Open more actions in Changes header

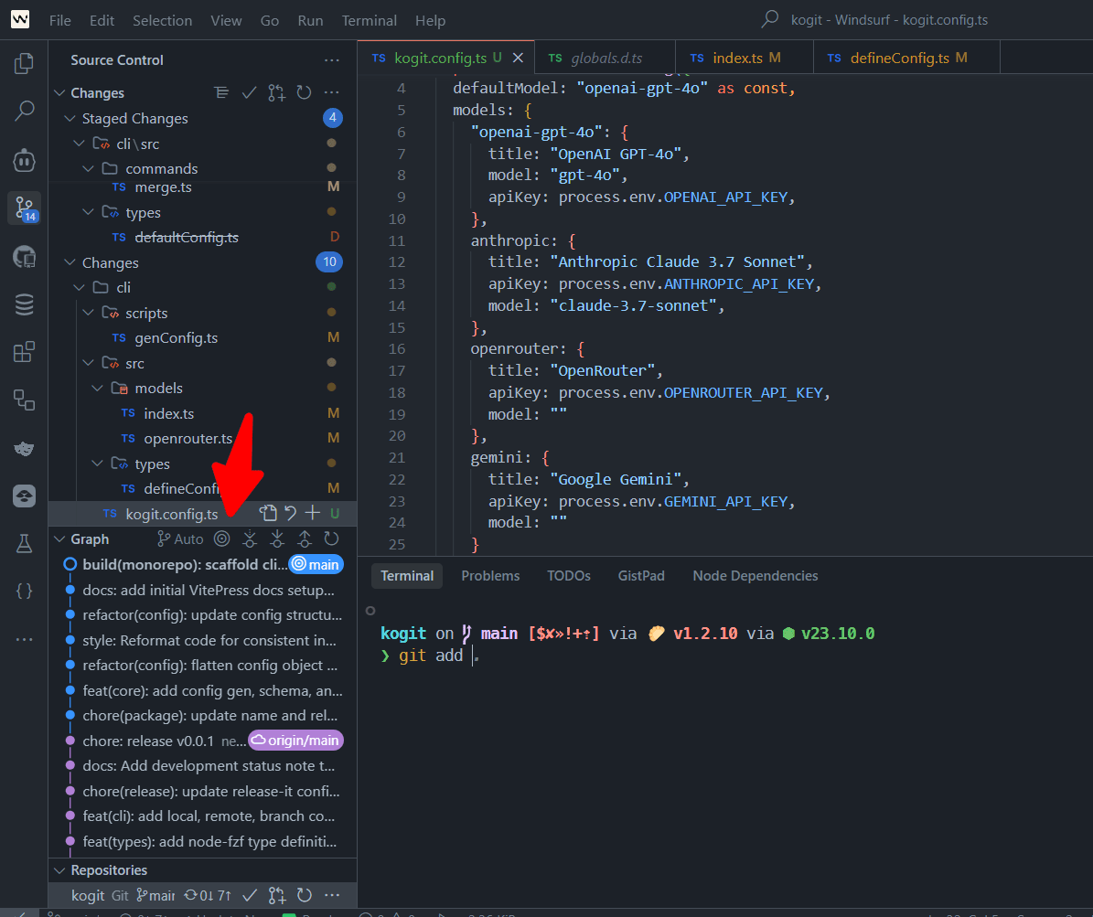pyautogui.click(x=332, y=92)
